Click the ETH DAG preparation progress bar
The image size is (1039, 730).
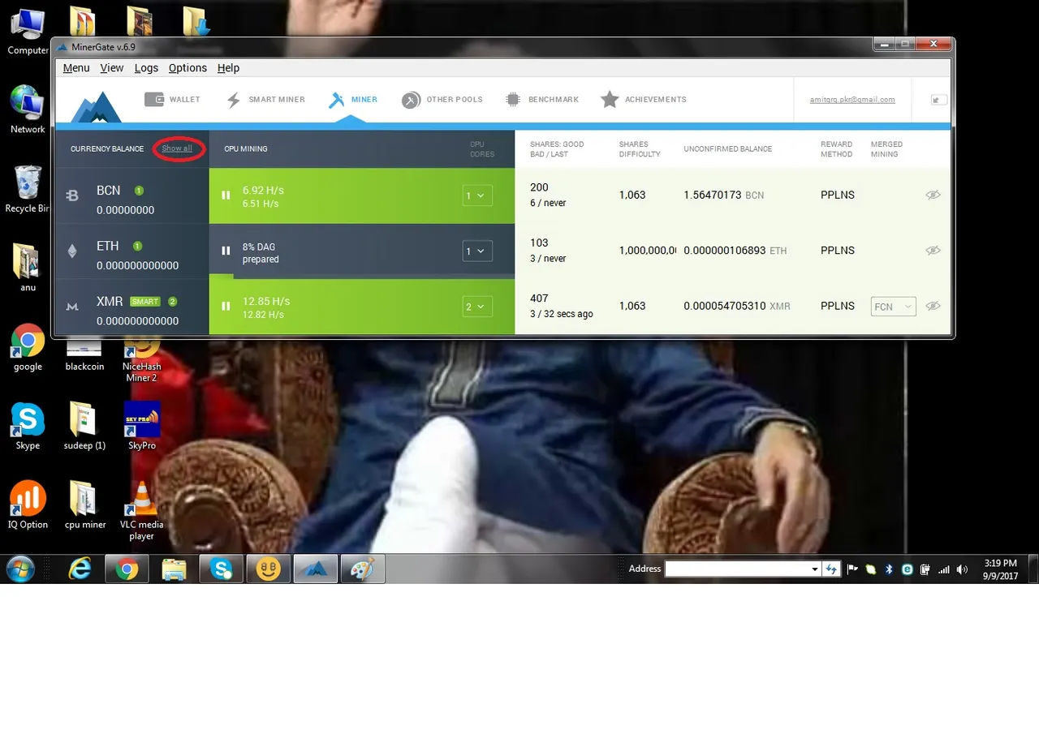[362, 277]
